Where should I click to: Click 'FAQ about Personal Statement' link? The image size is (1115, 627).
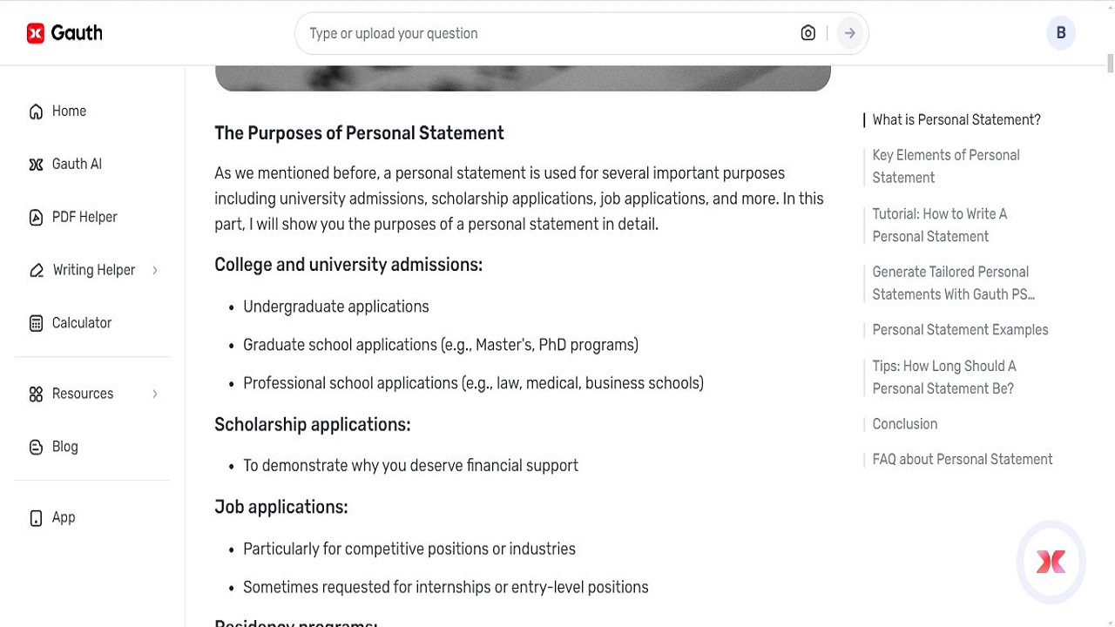pos(963,459)
